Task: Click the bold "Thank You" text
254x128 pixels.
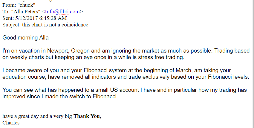Action: tap(87, 116)
